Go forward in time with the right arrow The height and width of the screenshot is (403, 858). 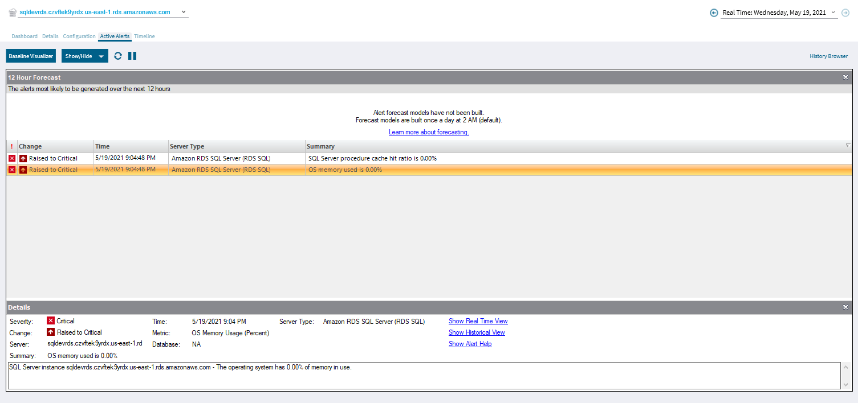click(x=845, y=13)
